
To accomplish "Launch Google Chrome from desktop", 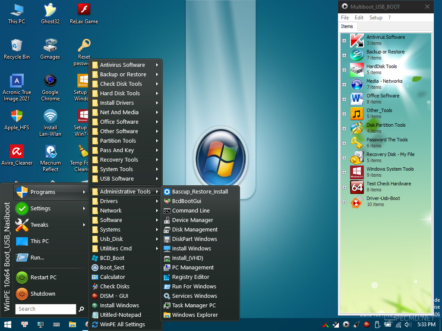I will (50, 87).
